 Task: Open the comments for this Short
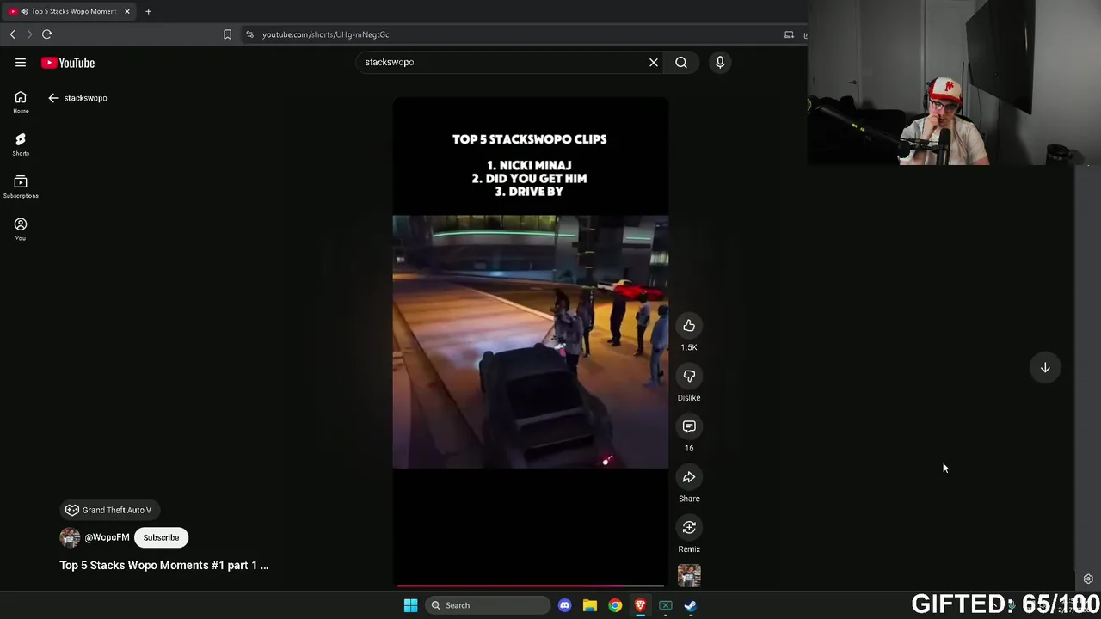[x=689, y=426]
